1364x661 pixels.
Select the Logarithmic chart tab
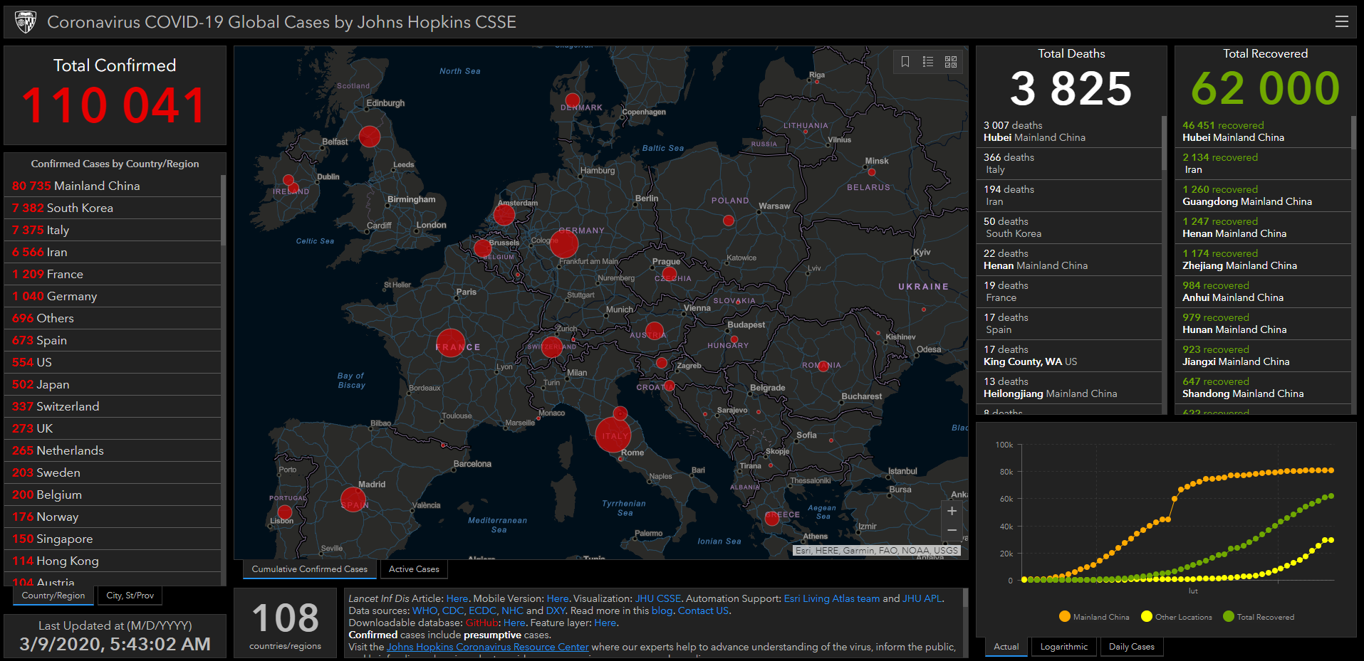pos(1063,647)
